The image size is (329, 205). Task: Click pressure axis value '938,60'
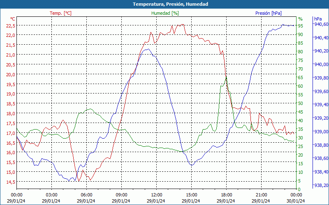click(x=321, y=158)
